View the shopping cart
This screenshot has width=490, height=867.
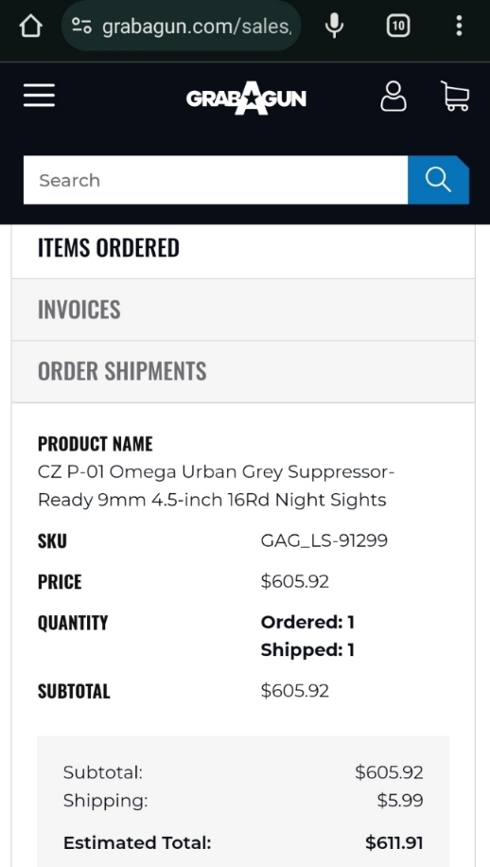point(455,97)
